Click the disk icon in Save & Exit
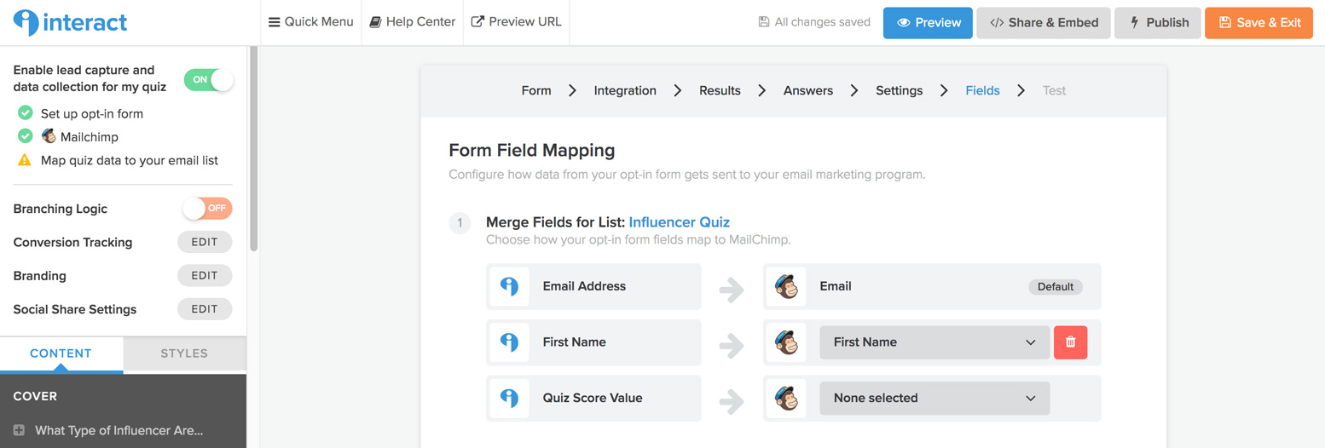 1225,23
